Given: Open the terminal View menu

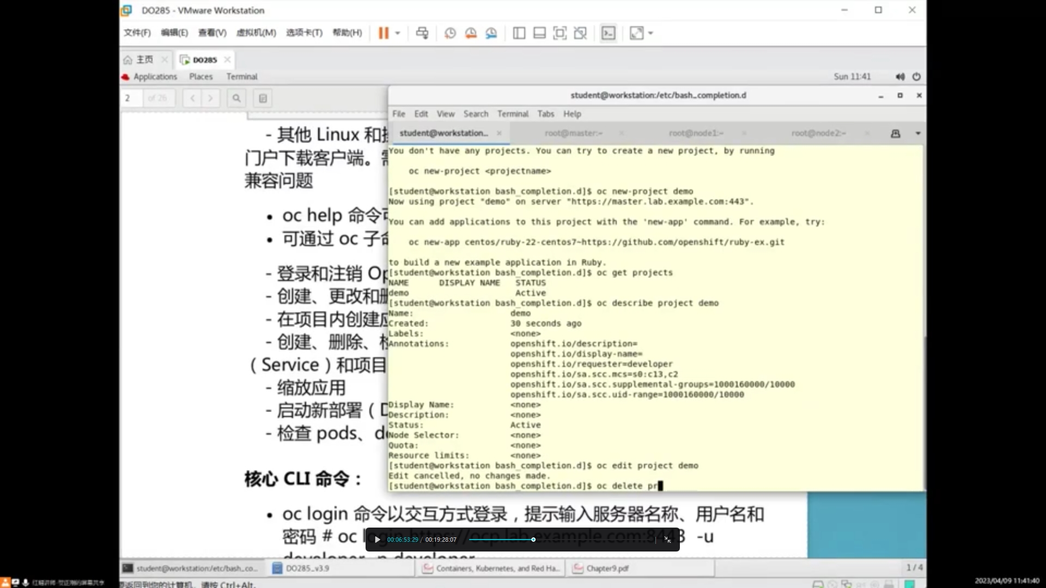Looking at the screenshot, I should [x=446, y=114].
